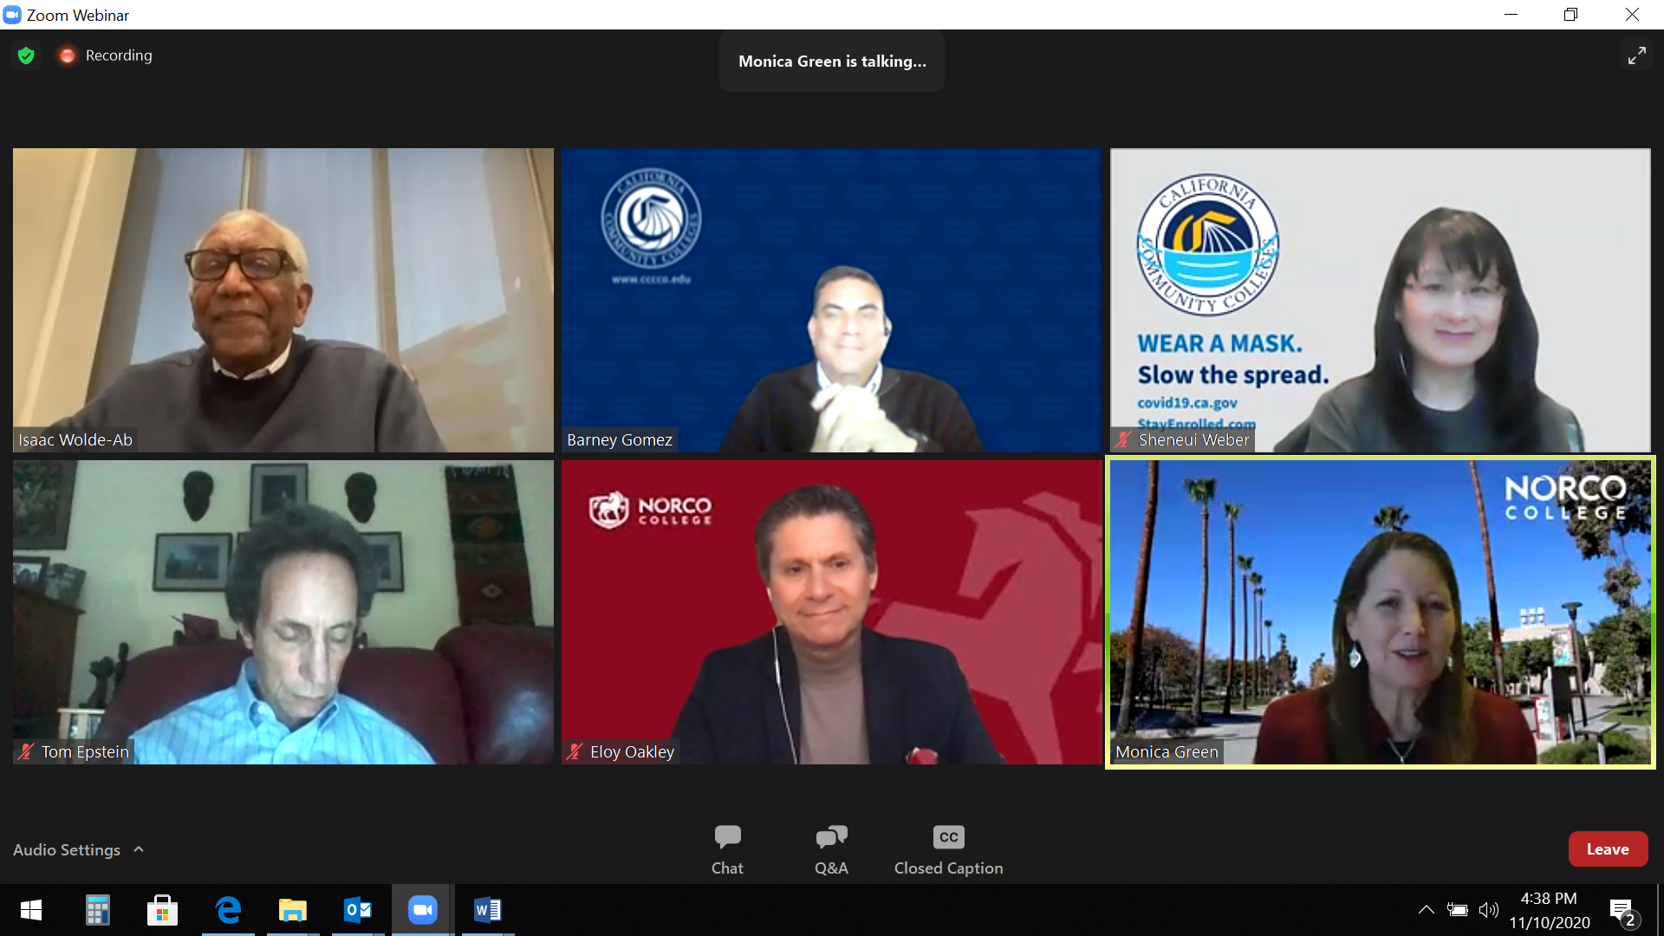
Task: Click the Leave button
Action: pos(1608,848)
